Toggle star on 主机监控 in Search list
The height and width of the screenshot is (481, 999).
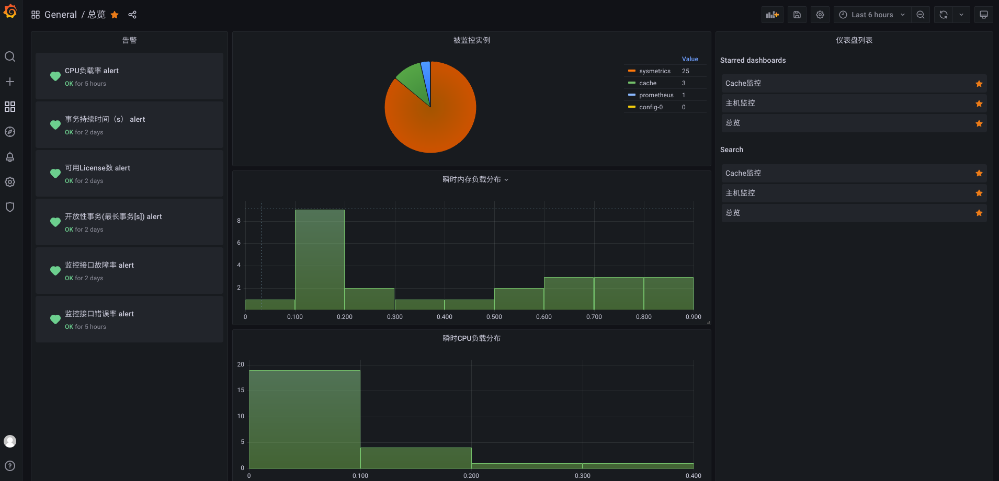979,193
